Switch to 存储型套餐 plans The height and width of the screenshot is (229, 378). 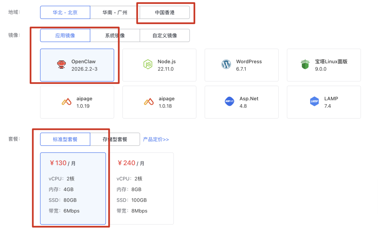(x=115, y=139)
